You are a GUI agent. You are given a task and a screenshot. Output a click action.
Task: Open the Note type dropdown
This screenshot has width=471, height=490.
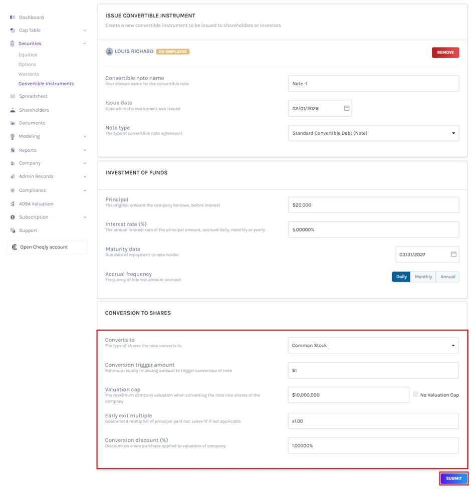pos(373,133)
